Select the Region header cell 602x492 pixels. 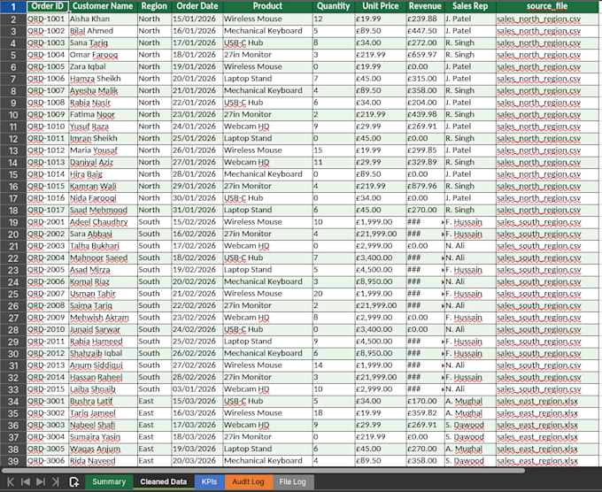(154, 6)
